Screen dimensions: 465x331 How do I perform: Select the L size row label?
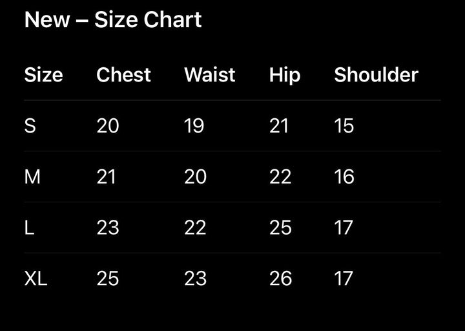29,228
